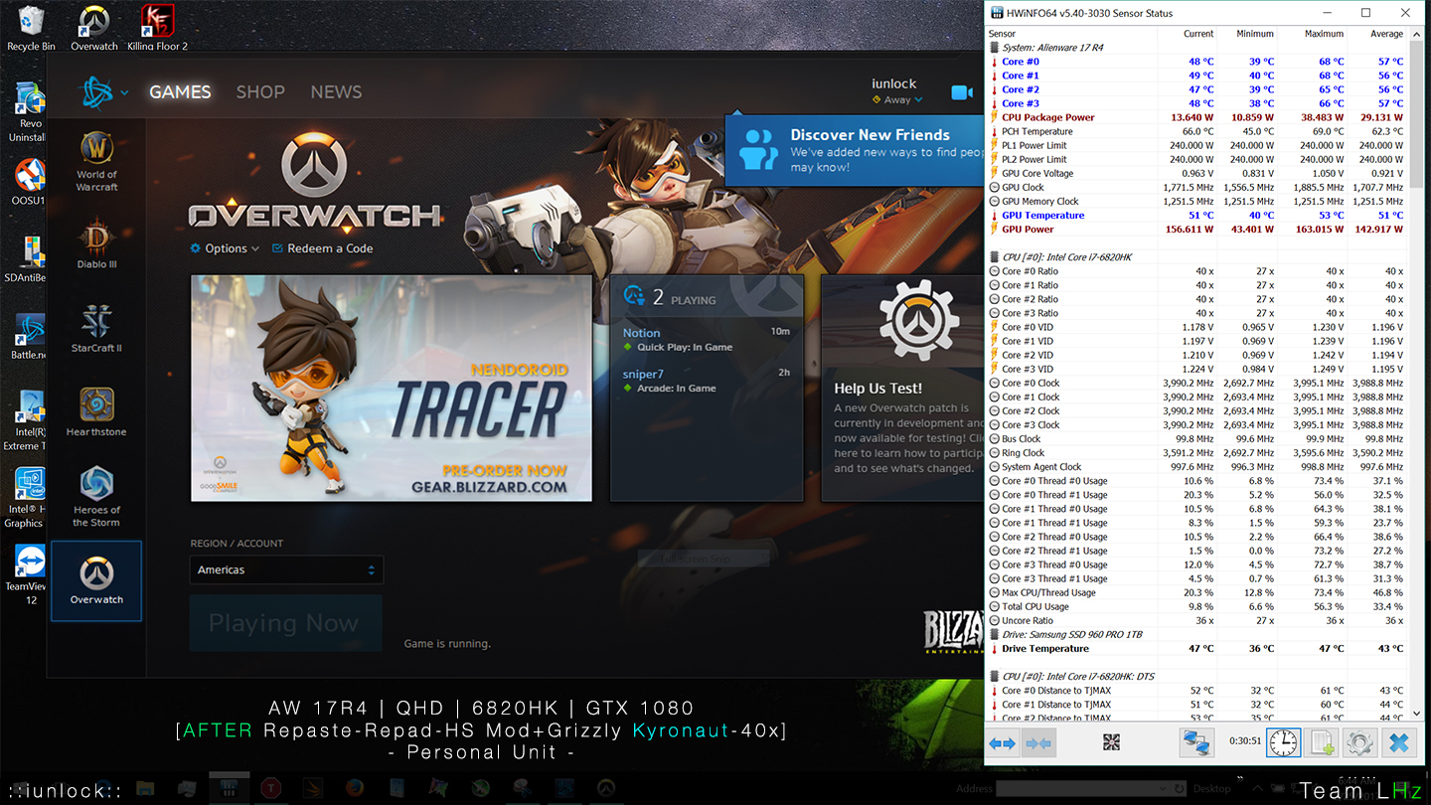Click the collapse-layout arrows button in HWiNFO
Viewport: 1431px width, 805px height.
pyautogui.click(x=1037, y=742)
